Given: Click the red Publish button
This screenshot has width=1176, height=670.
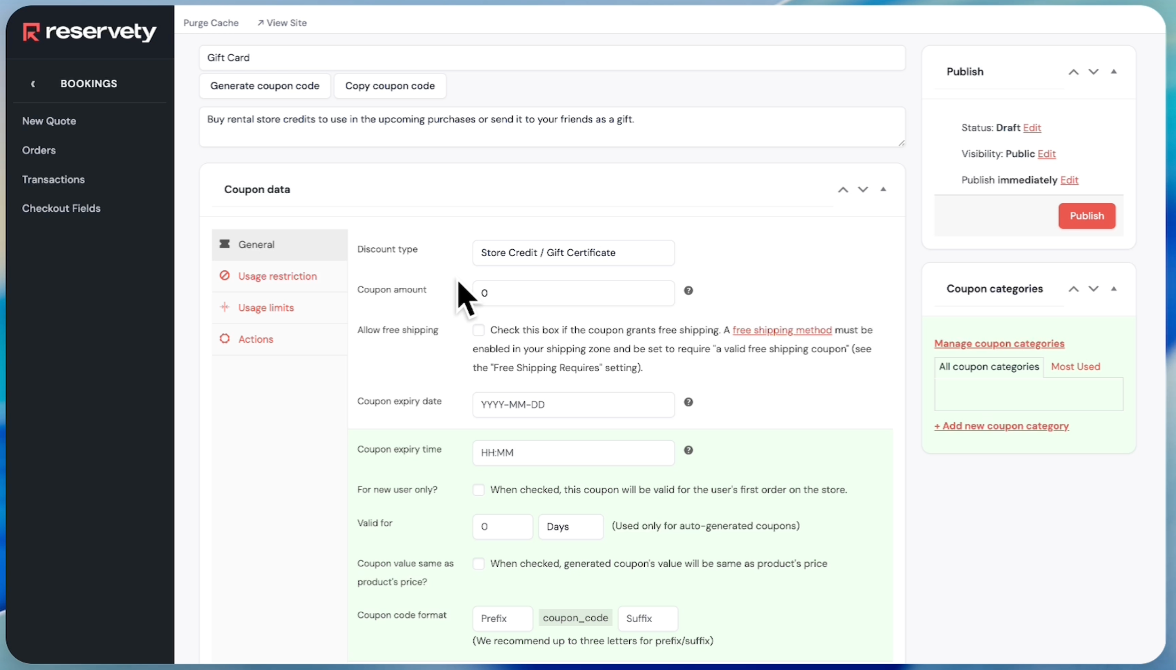Looking at the screenshot, I should click(1087, 216).
